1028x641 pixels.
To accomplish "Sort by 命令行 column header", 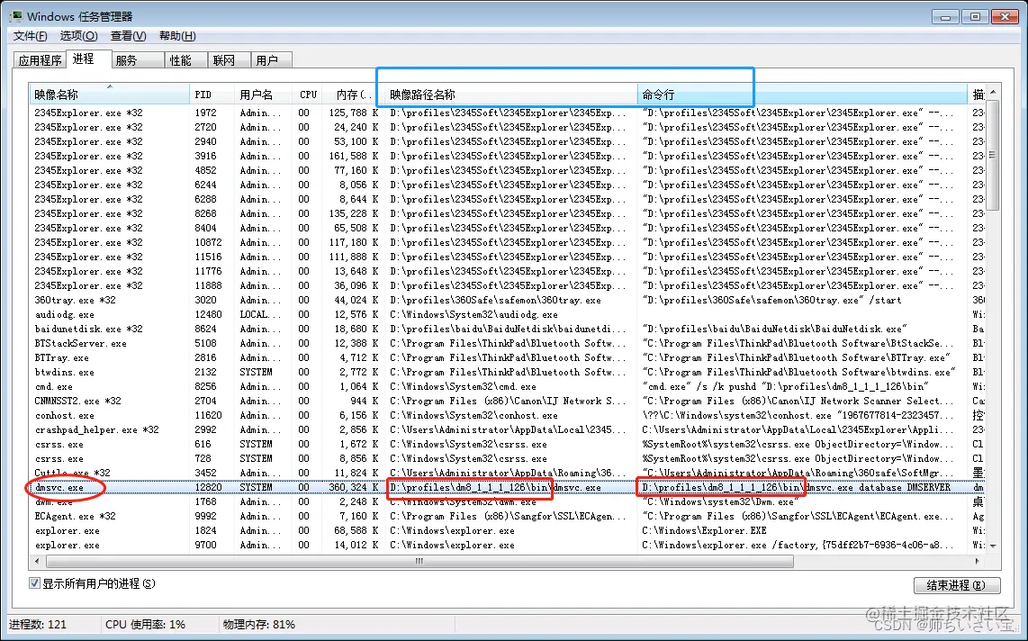I will tap(802, 95).
